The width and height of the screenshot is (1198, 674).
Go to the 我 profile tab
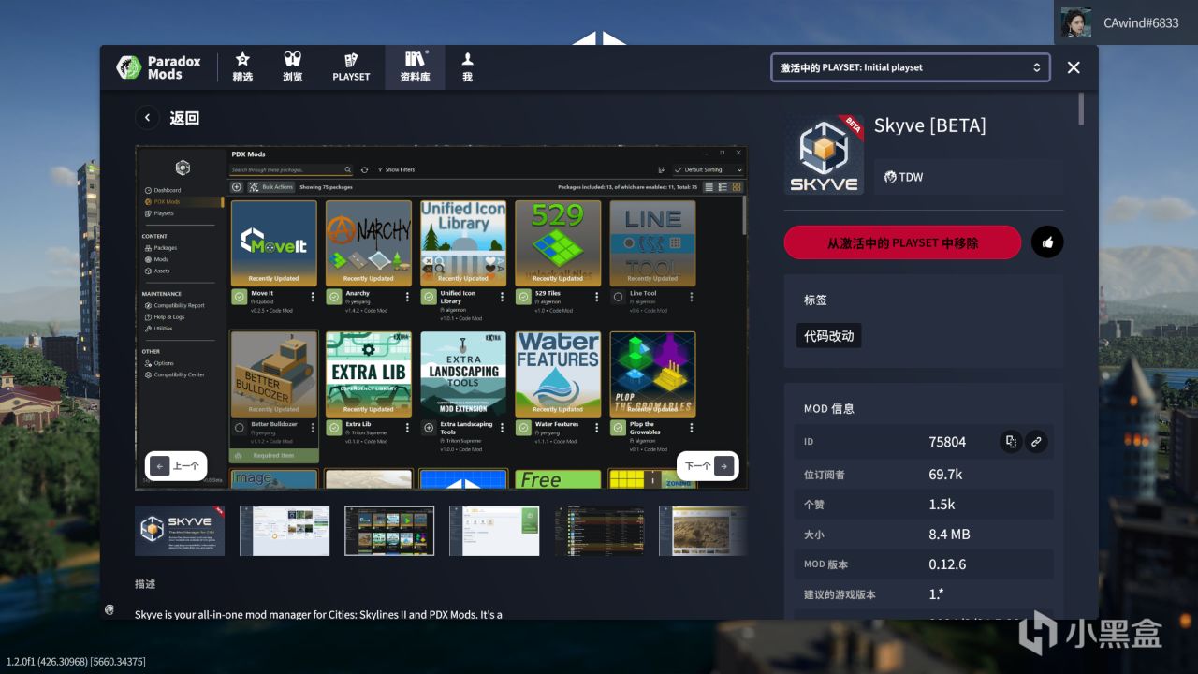467,67
